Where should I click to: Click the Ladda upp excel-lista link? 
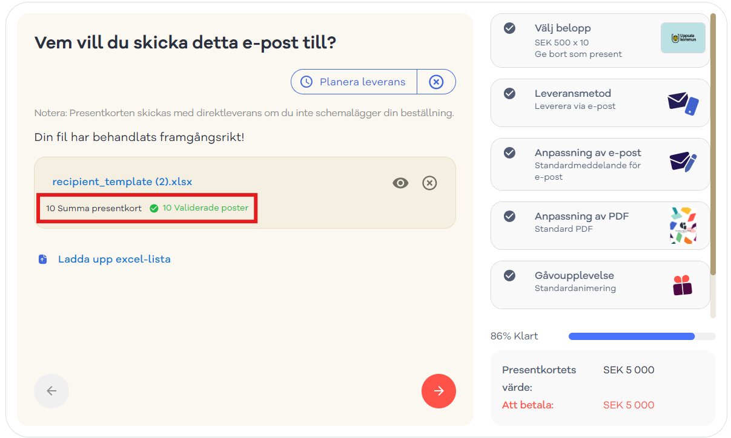point(114,259)
